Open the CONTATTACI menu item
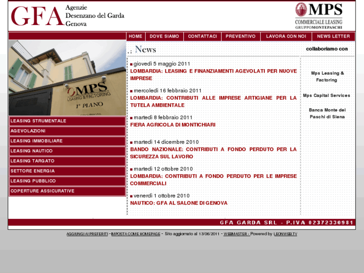Image resolution: width=364 pixels, height=273 pixels. pos(202,37)
